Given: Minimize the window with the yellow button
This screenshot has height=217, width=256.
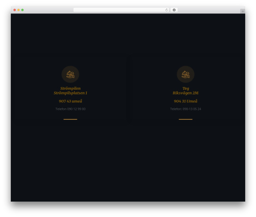Looking at the screenshot, I should 18,10.
